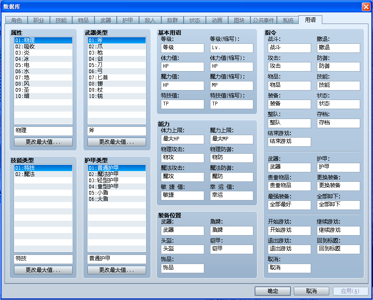The image size is (373, 300).
Task: Click 更改最大值 under the 武器类型 list
Action: click(116, 142)
